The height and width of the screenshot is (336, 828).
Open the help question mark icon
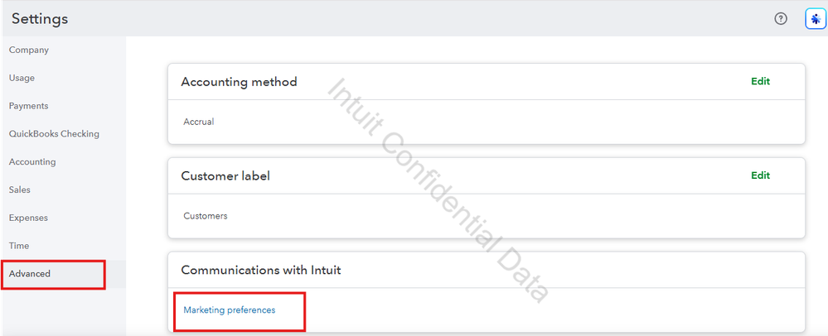pos(780,19)
